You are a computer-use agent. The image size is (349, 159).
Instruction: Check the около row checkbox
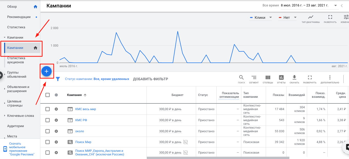tap(48, 131)
